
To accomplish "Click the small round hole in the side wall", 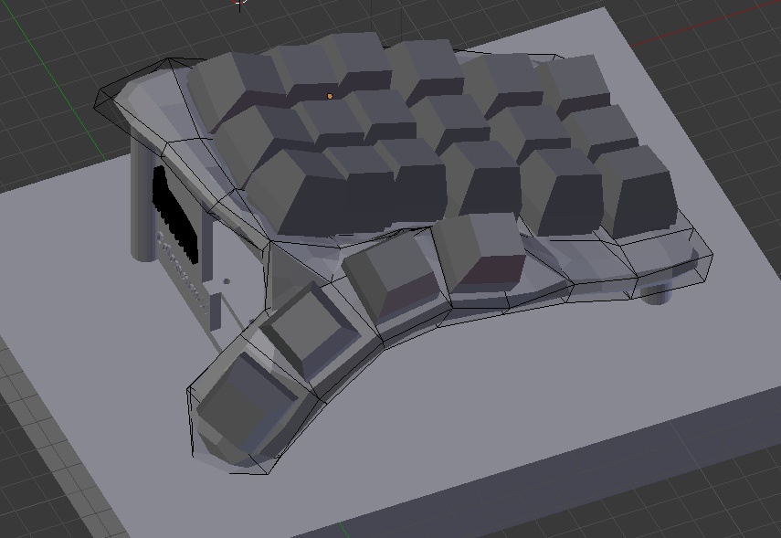I will (227, 281).
